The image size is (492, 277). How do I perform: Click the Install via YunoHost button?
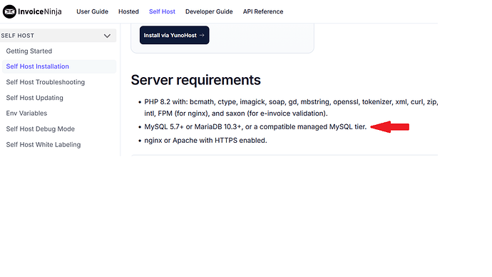[174, 35]
